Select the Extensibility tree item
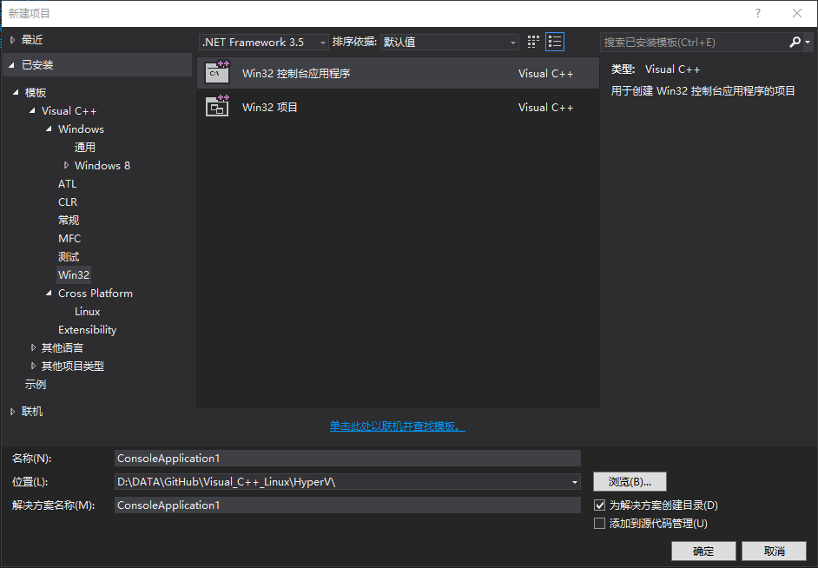Image resolution: width=818 pixels, height=568 pixels. point(87,330)
